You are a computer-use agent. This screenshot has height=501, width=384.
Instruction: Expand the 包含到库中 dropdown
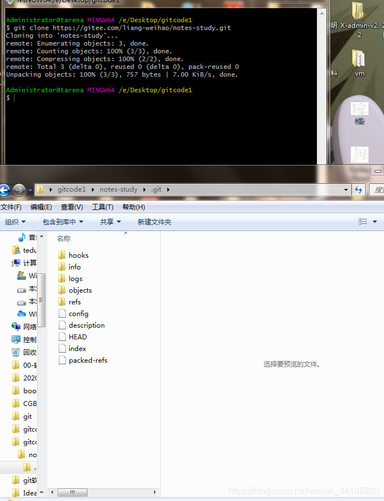[63, 222]
